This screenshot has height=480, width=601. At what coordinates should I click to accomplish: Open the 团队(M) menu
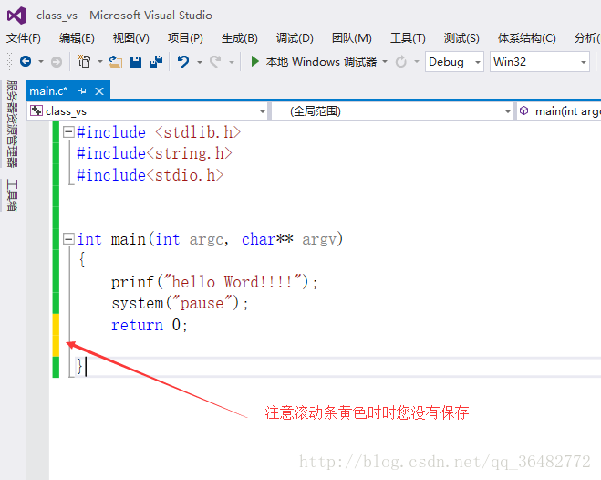click(351, 38)
